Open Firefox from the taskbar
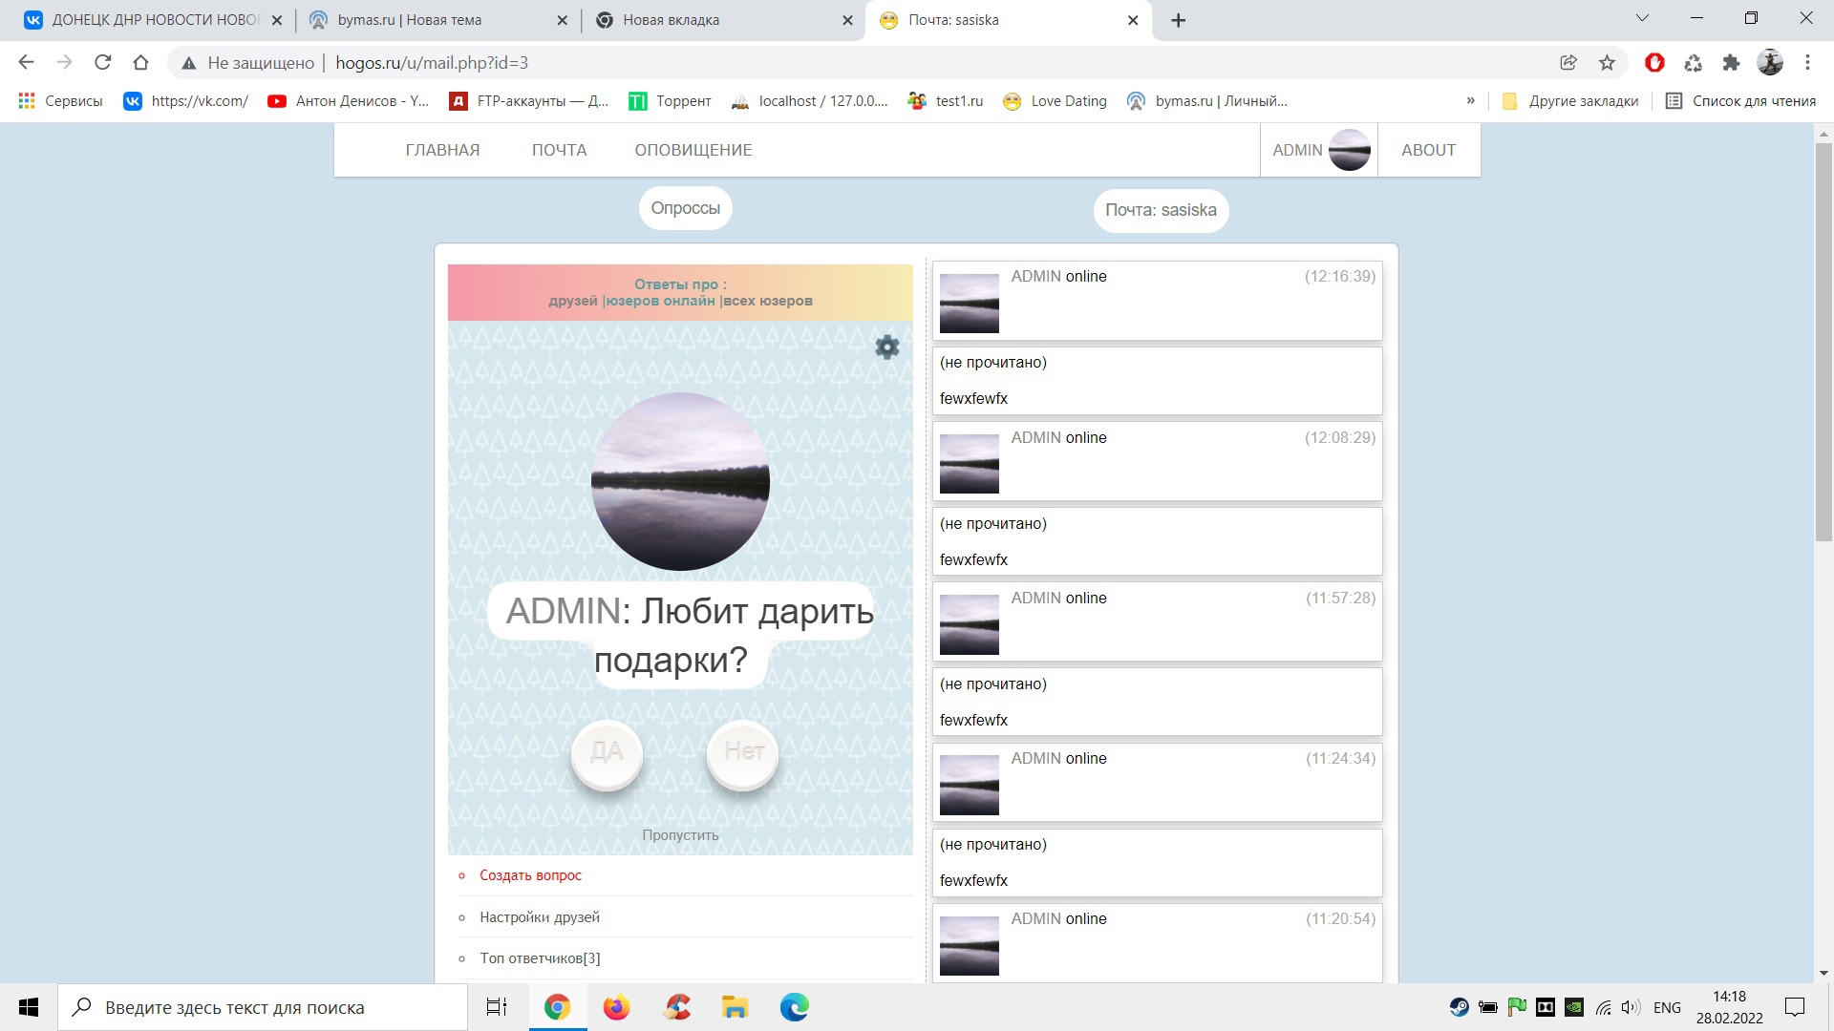 pyautogui.click(x=617, y=1007)
